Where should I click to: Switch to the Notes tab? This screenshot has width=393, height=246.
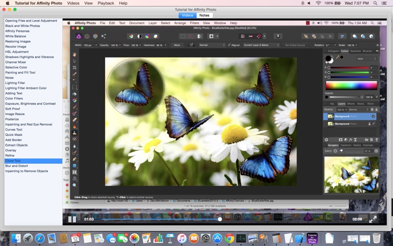204,15
